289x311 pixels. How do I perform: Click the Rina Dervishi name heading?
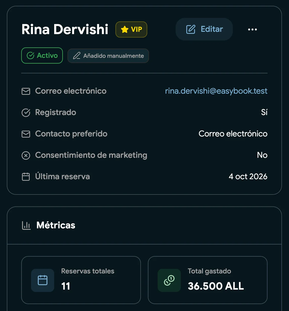[x=65, y=29]
